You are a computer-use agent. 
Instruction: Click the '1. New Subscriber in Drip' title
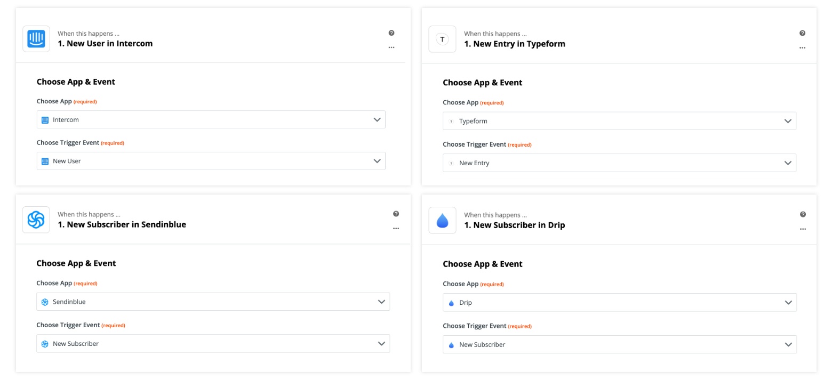coord(514,225)
